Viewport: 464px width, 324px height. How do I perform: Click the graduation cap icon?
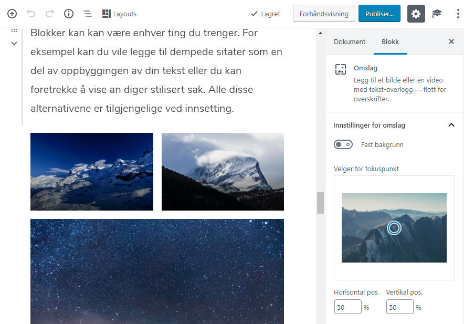[437, 14]
